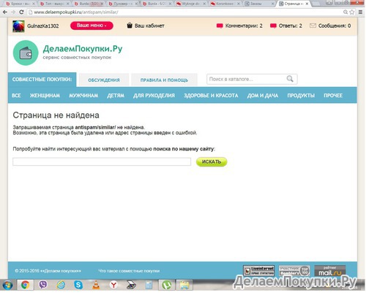Image resolution: width=366 pixels, height=295 pixels.
Task: Open the Правила и помощь tab
Action: (x=164, y=80)
